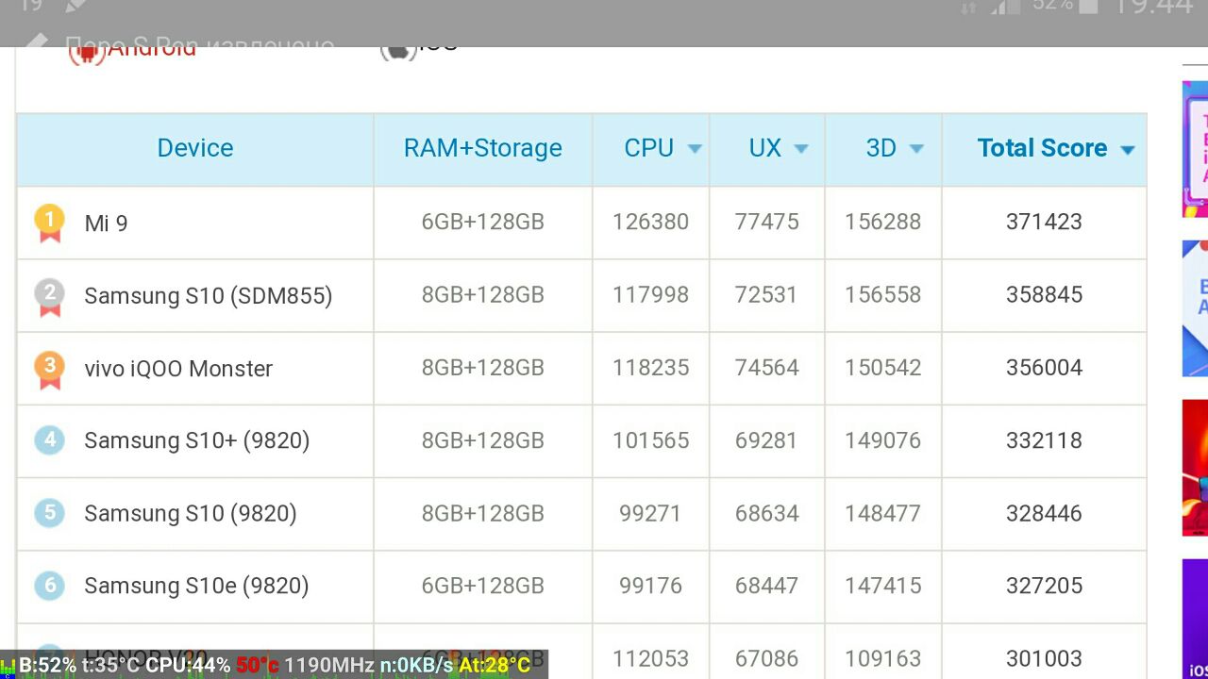Click Mi 9 total score 371423

point(1044,222)
